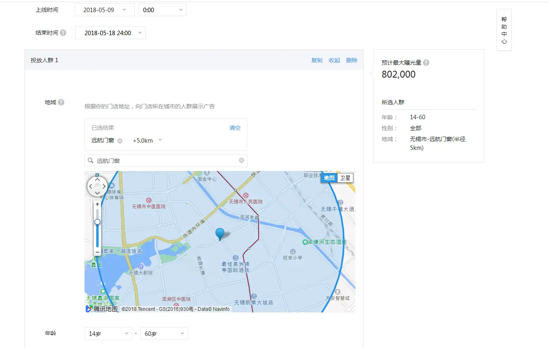Pan map up with arrow control

97,179
